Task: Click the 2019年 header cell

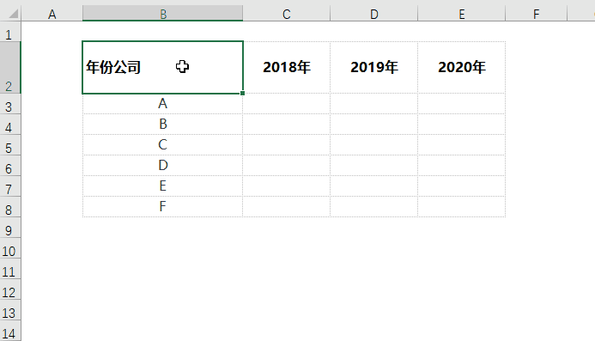Action: (x=374, y=68)
